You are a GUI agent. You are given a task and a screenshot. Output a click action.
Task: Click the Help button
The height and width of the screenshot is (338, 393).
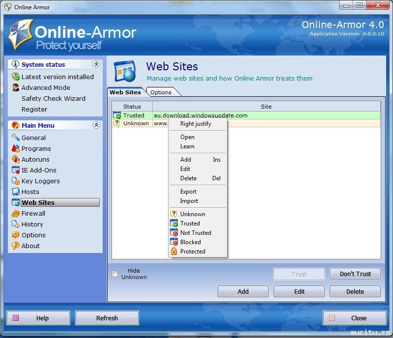[x=38, y=318]
